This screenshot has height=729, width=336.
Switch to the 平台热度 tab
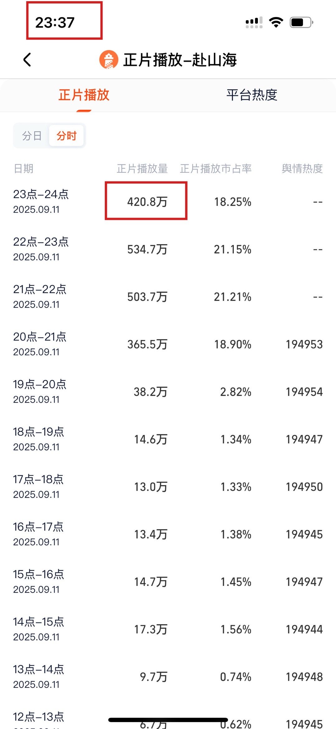coord(252,95)
